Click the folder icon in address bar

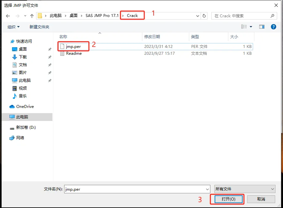40,16
